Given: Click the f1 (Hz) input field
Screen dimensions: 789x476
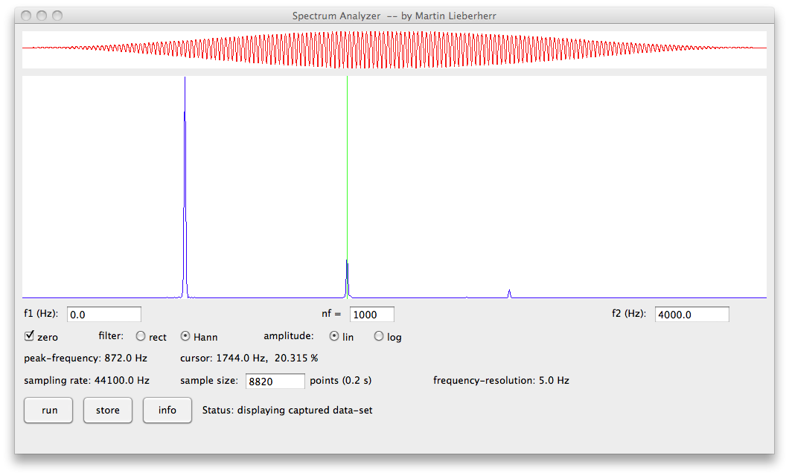Looking at the screenshot, I should [104, 315].
